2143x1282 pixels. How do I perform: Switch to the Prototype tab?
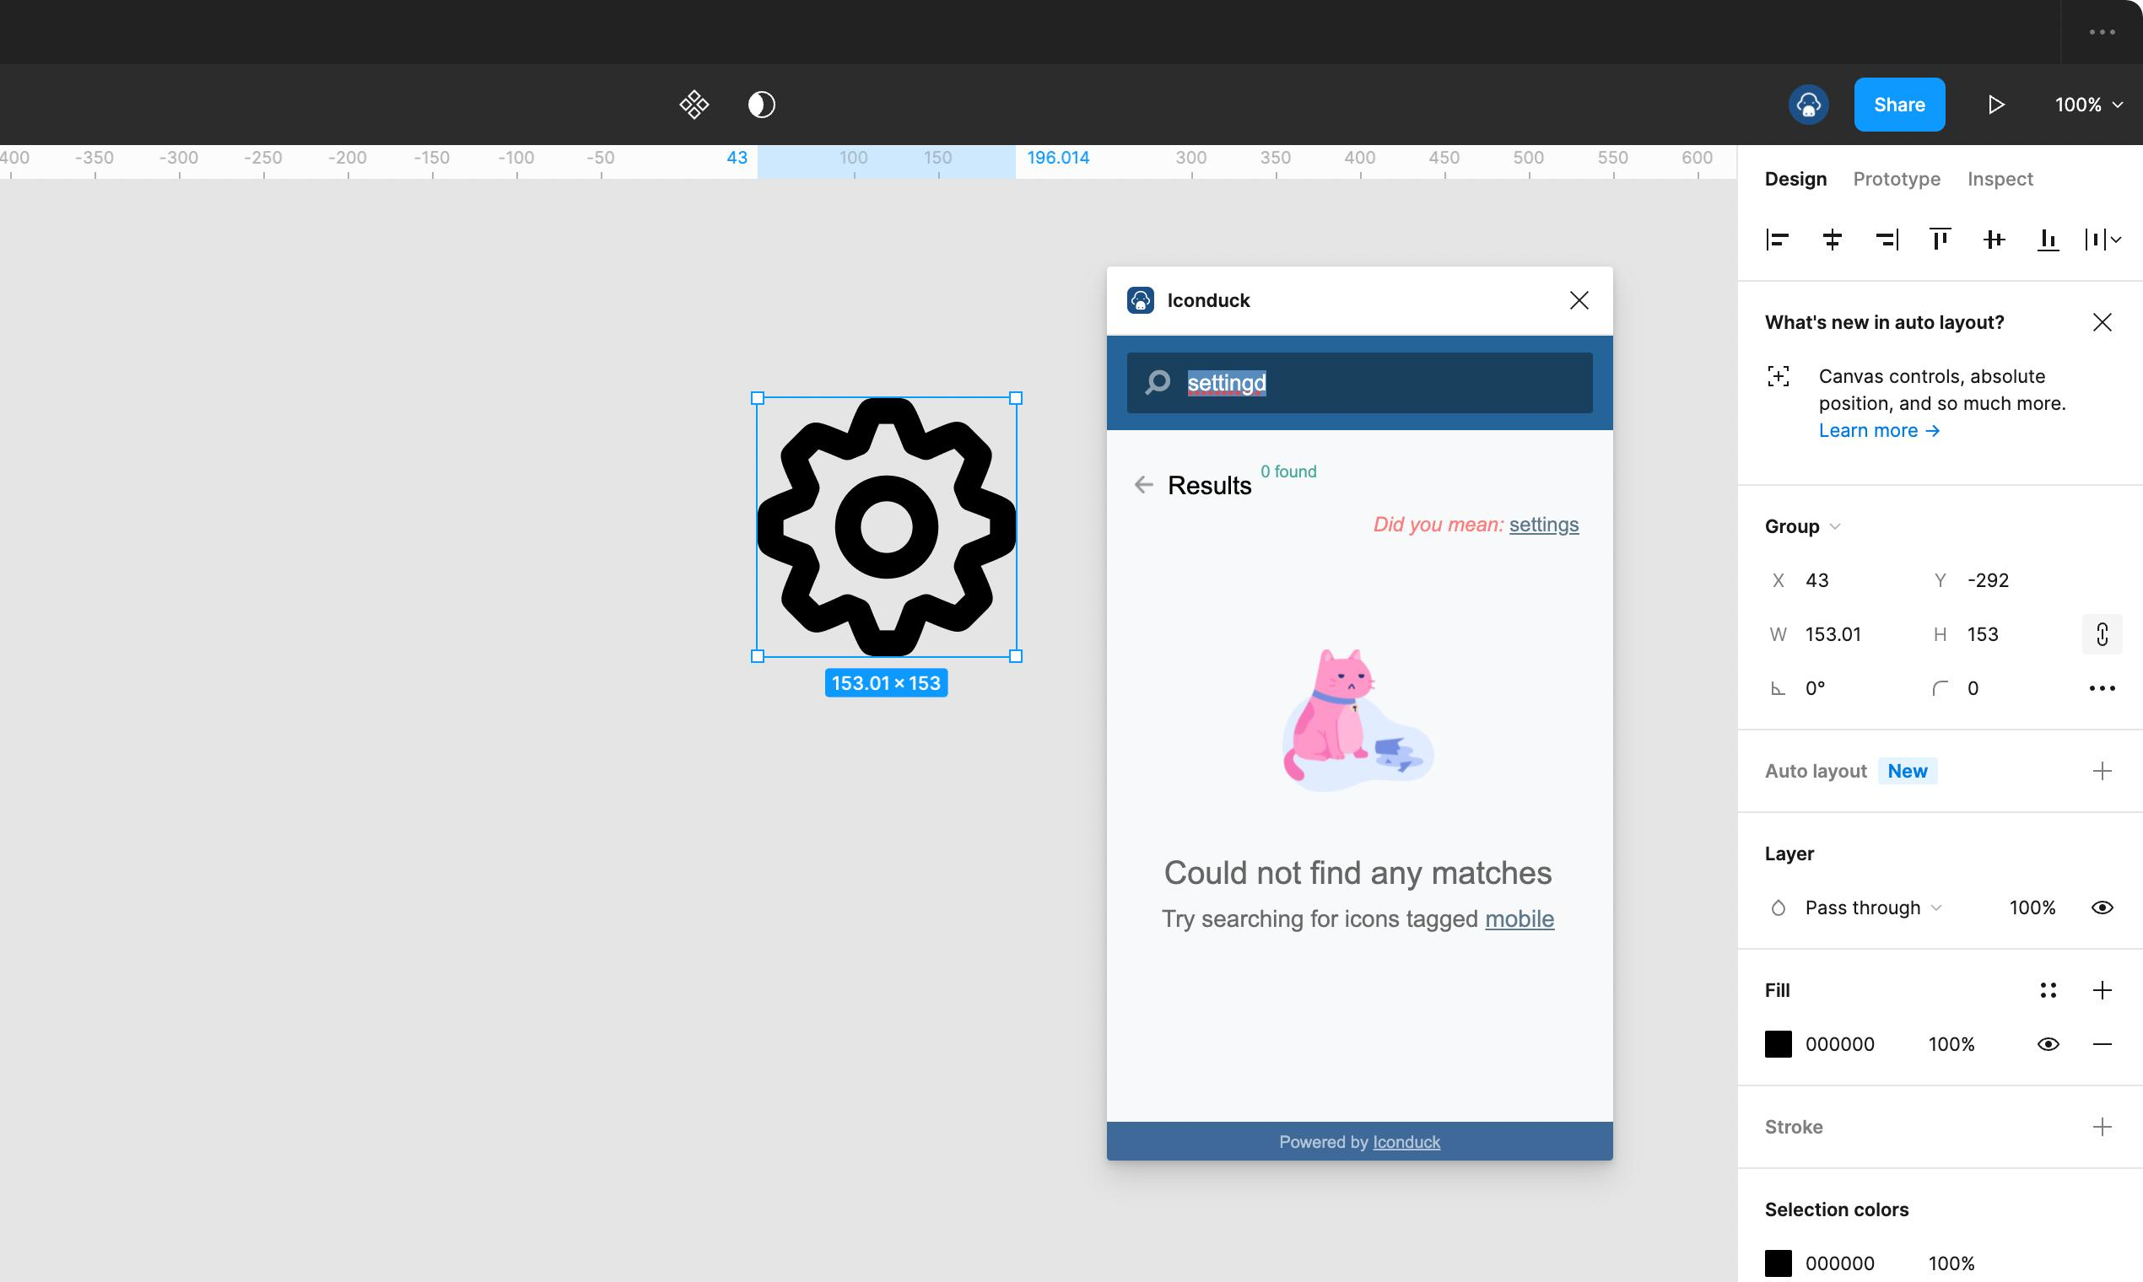1896,179
